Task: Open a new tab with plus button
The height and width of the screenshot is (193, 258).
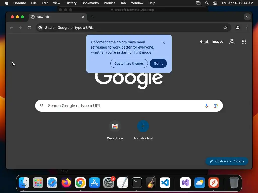Action: (x=92, y=17)
